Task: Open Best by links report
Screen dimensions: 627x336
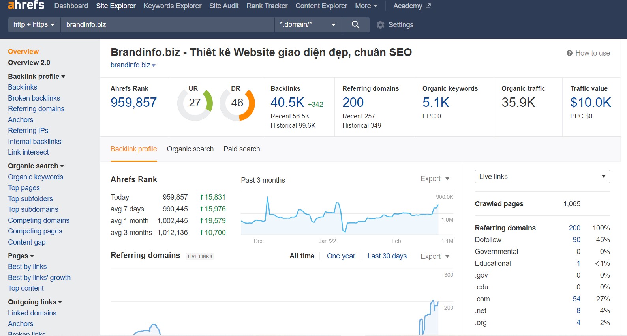Action: [x=27, y=267]
